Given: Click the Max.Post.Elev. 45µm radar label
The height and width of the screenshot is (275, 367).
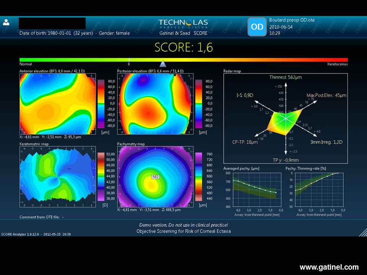Looking at the screenshot, I should (x=326, y=95).
